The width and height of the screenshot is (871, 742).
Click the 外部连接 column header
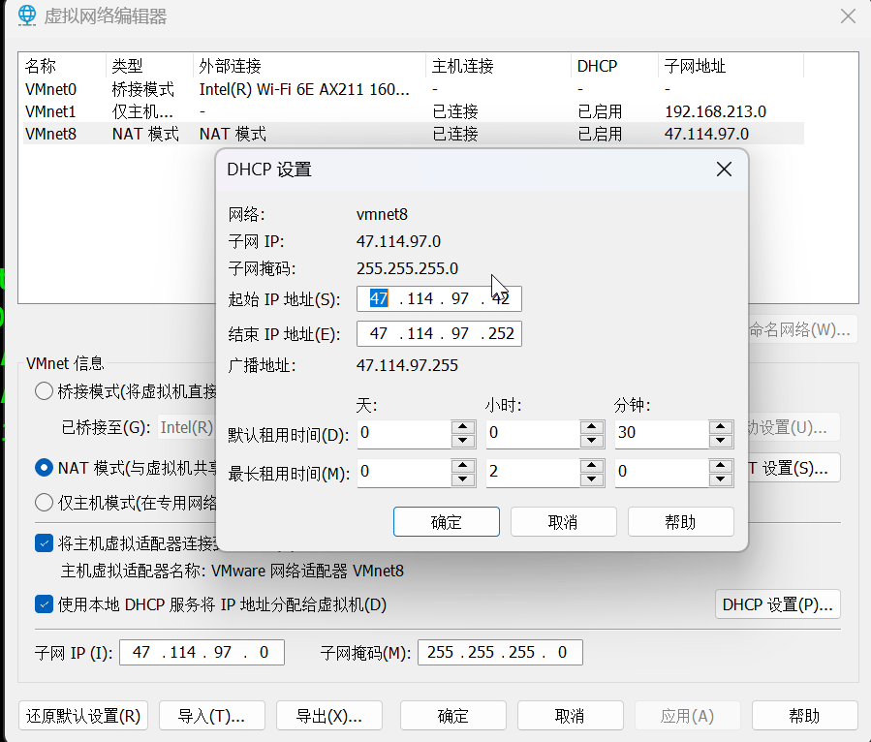(309, 66)
